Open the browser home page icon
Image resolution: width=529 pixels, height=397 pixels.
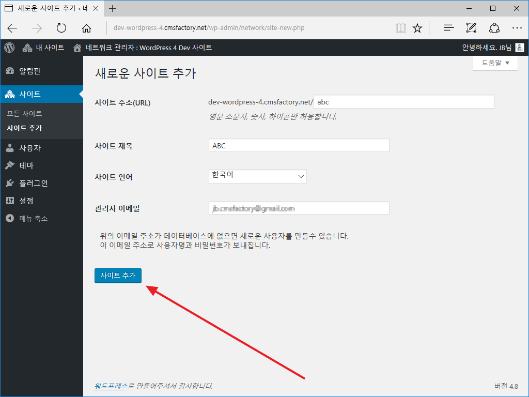click(86, 28)
